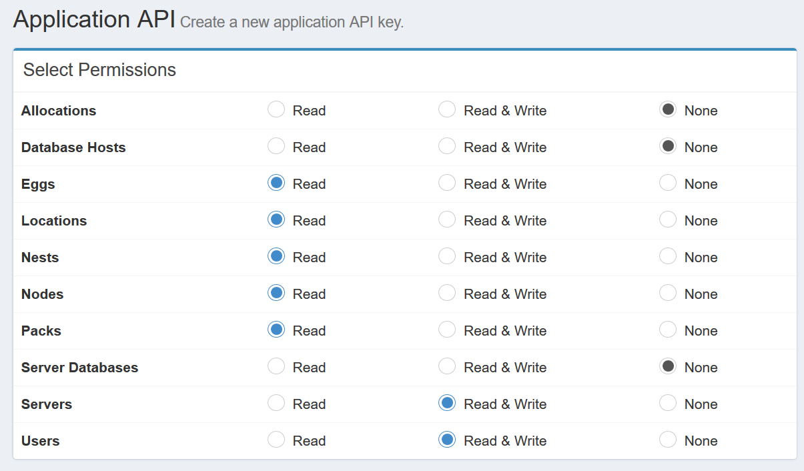804x471 pixels.
Task: Enable Read & Write for Server Databases
Action: click(x=447, y=366)
